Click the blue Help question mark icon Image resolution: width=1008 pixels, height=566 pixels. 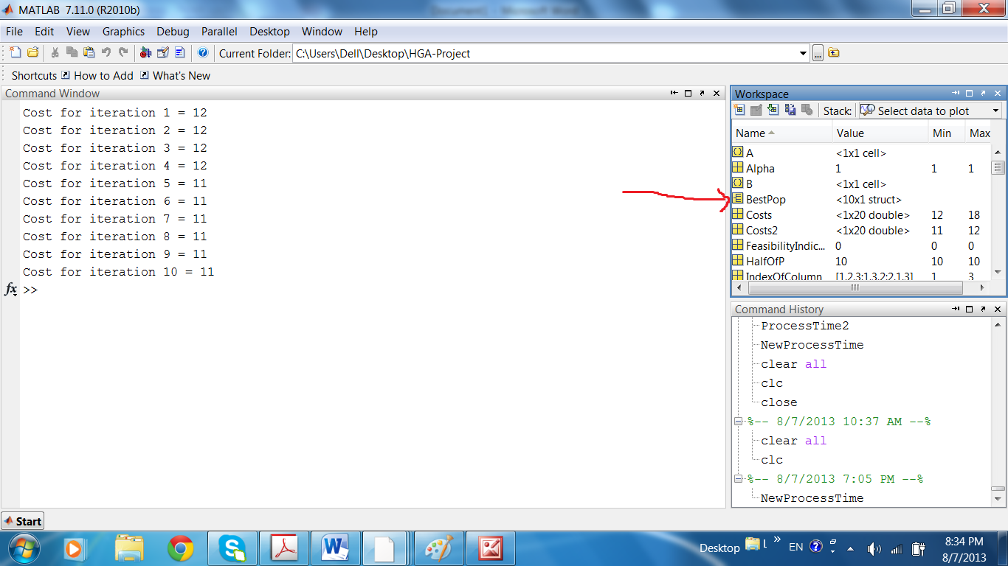click(203, 52)
